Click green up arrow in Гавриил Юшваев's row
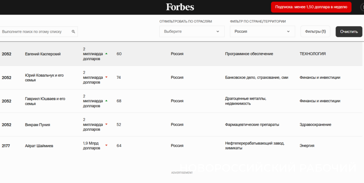 click(x=106, y=101)
